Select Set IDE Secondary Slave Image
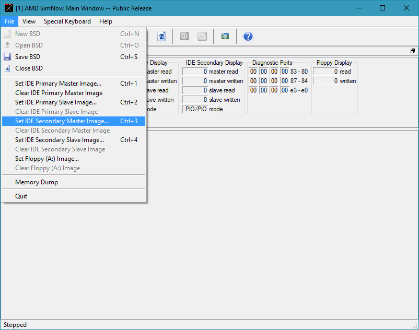 (59, 140)
